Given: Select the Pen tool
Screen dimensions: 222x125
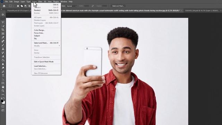Looking at the screenshot, I should click(3, 72).
